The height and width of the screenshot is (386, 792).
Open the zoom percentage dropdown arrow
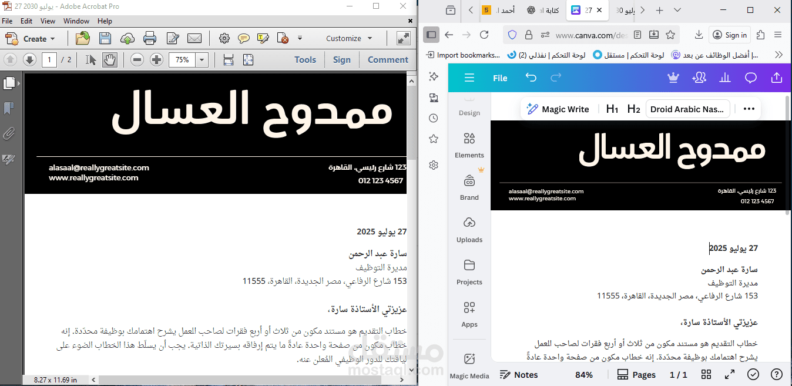[x=202, y=59]
